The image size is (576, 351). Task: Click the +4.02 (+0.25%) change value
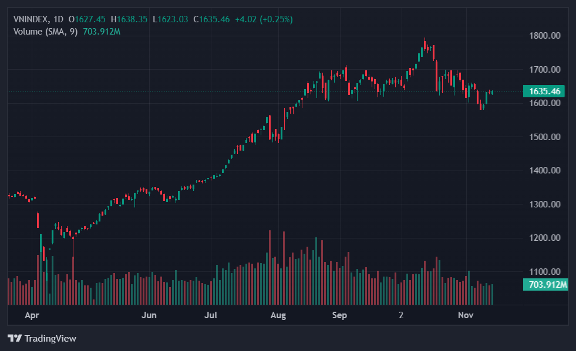point(264,19)
